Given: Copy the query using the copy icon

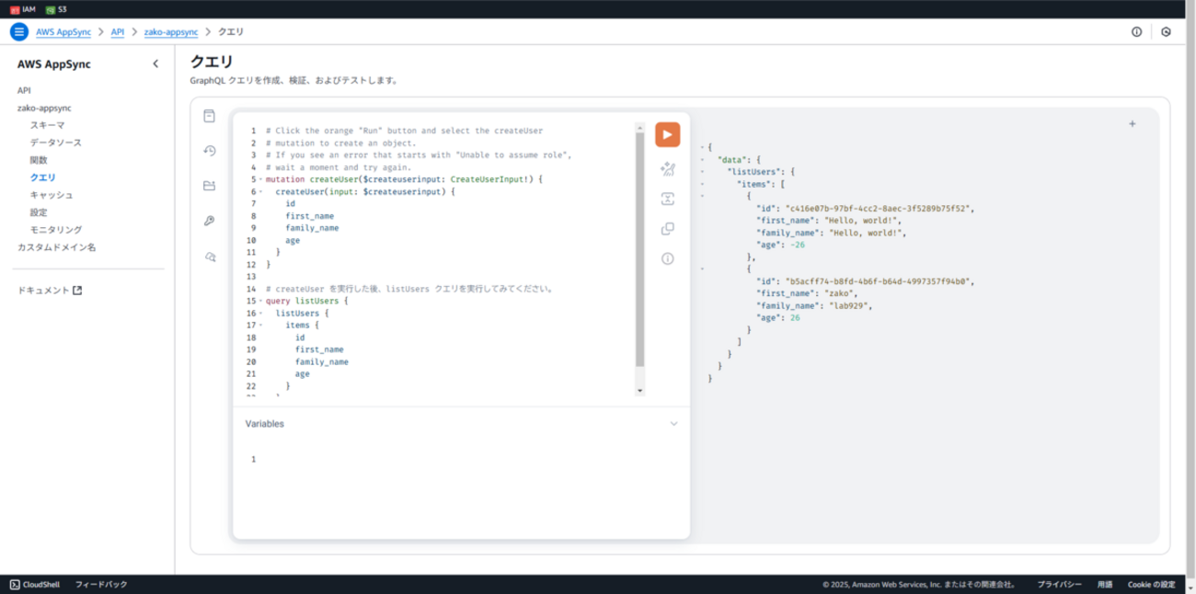Looking at the screenshot, I should point(667,229).
